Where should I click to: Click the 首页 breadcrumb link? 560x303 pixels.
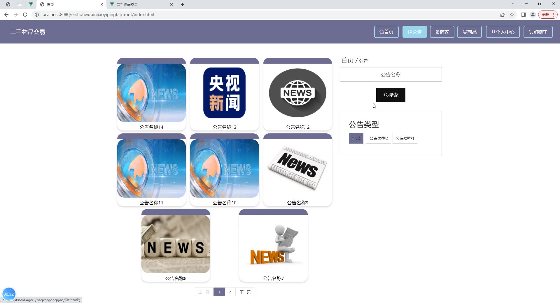pos(347,60)
